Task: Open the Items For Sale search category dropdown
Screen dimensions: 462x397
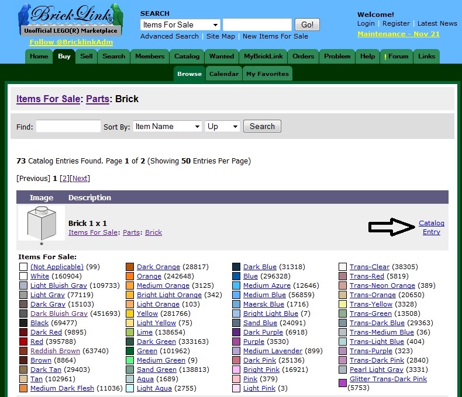Action: click(x=180, y=25)
